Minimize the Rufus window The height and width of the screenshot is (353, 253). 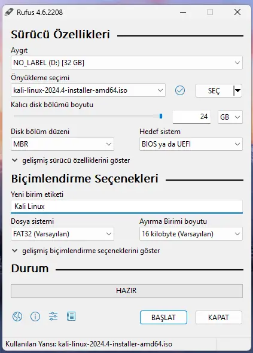[183, 12]
